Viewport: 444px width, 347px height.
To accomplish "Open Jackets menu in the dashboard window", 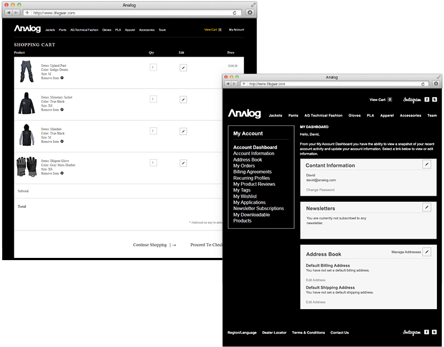I will pyautogui.click(x=275, y=115).
